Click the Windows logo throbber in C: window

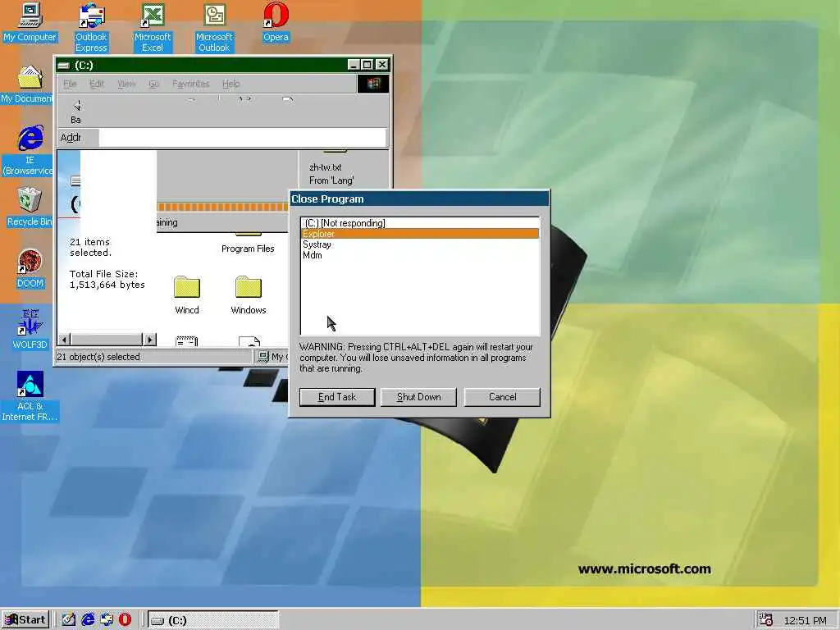373,84
